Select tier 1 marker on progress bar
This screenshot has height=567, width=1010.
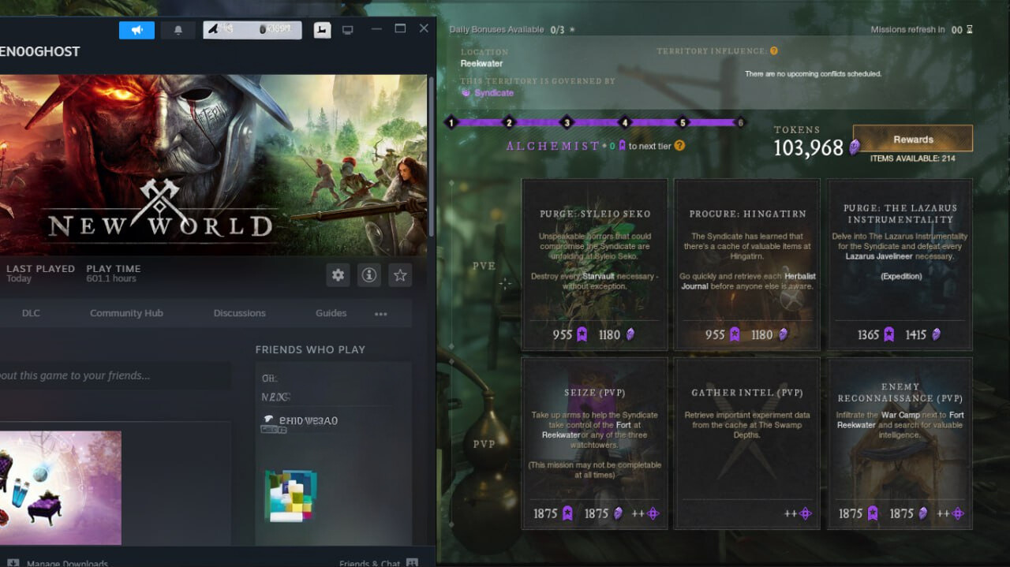[x=451, y=122]
